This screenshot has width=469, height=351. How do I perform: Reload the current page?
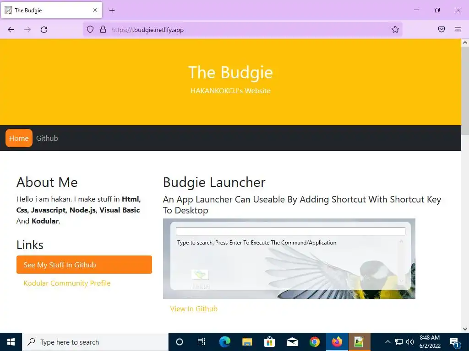pyautogui.click(x=44, y=30)
